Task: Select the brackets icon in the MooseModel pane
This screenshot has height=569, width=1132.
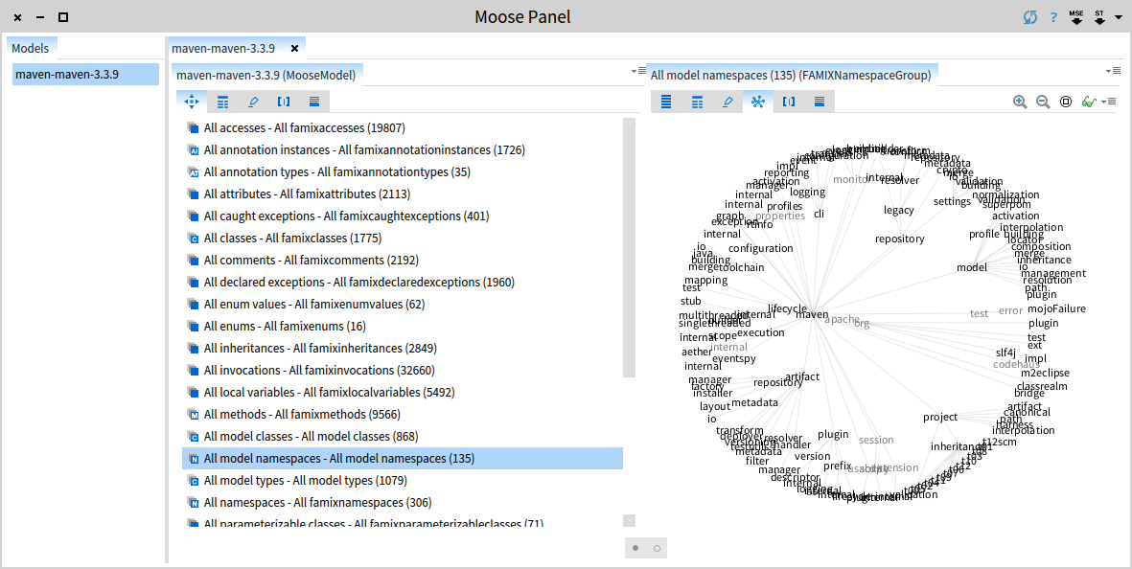Action: pos(284,102)
